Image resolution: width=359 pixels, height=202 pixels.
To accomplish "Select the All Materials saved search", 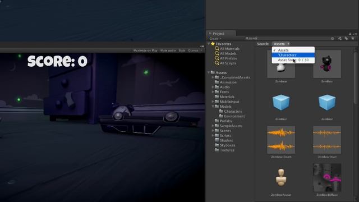I will tap(229, 49).
